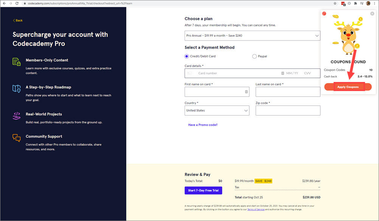
Task: Open the red coupon extension toolbar icon
Action: (343, 3)
